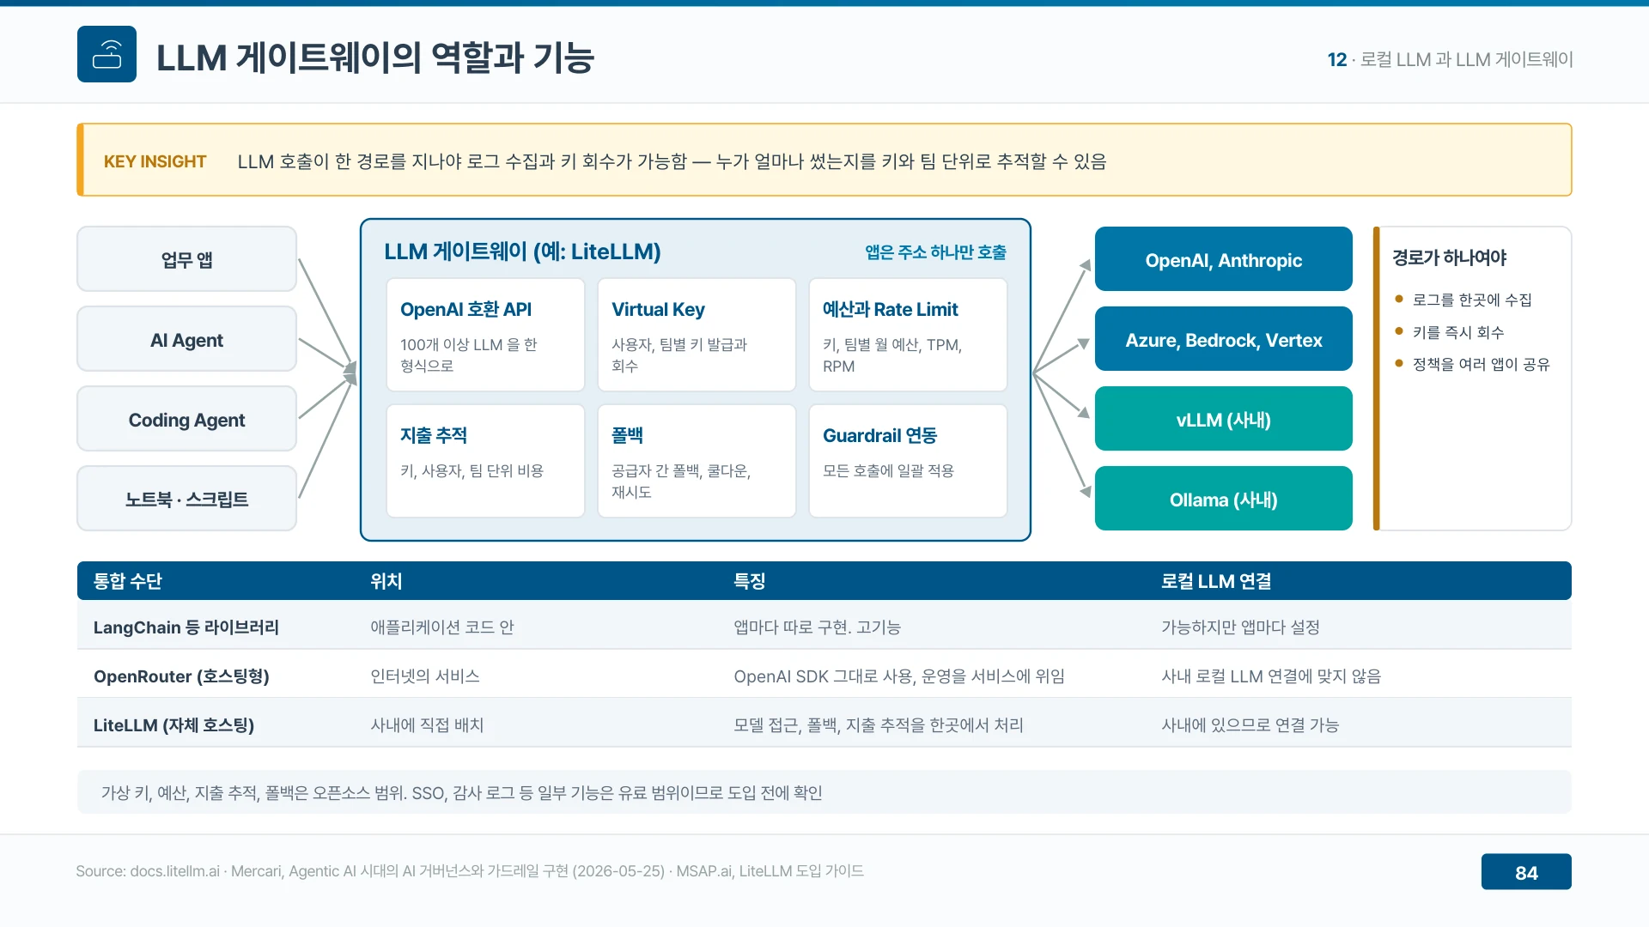
Task: Click the Source citation line in the footer
Action: coord(470,871)
